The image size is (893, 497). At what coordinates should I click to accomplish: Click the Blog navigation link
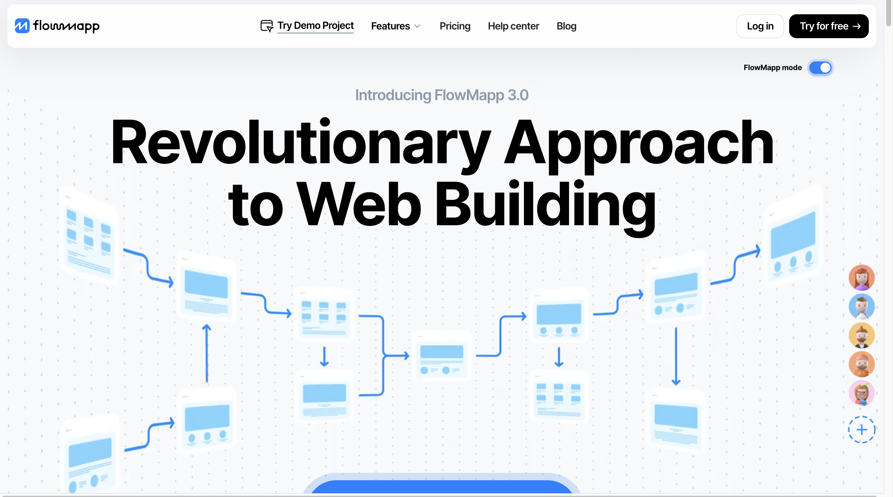[566, 26]
